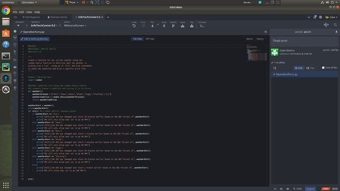Viewport: 340px width, 191px height.
Task: Click the History button
Action: pyautogui.click(x=260, y=39)
